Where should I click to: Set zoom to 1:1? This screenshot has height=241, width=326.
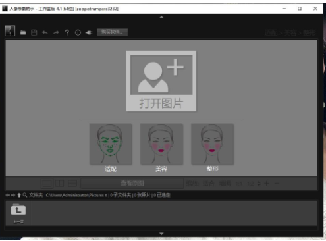[238, 184]
